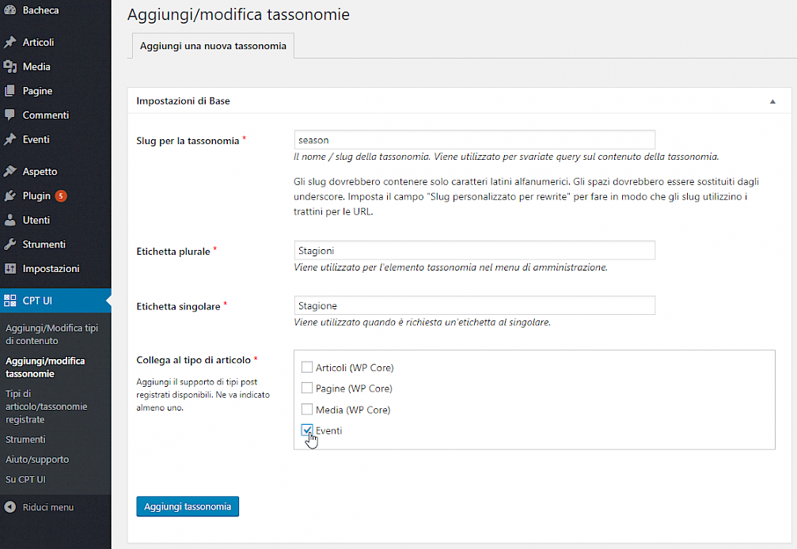Open the Aiuto/supporto link
797x549 pixels.
coord(37,459)
